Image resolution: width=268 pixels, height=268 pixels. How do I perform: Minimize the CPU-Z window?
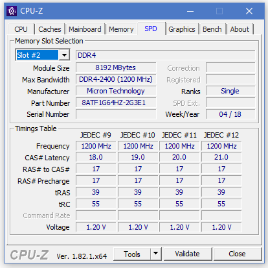pos(190,11)
